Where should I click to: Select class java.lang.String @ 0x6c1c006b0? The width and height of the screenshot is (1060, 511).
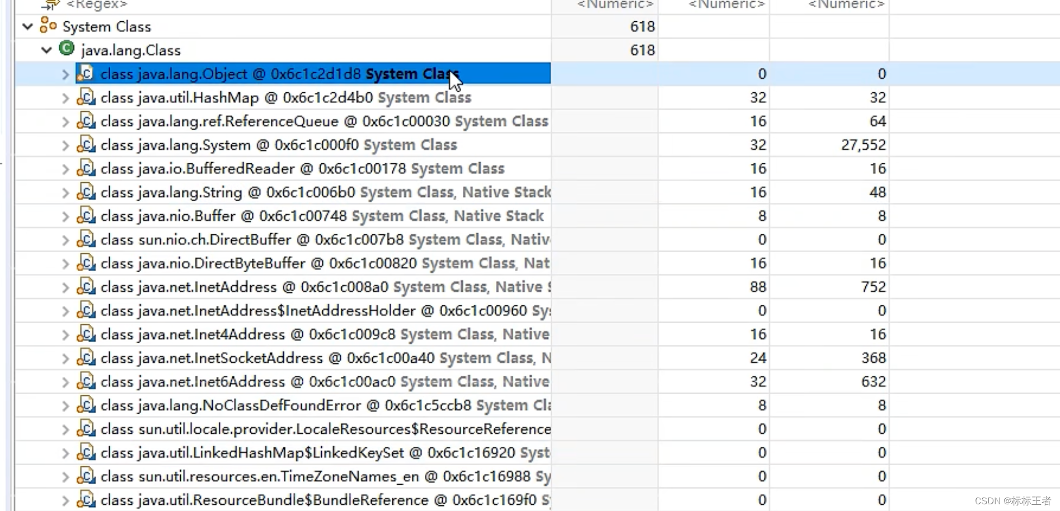(x=326, y=192)
